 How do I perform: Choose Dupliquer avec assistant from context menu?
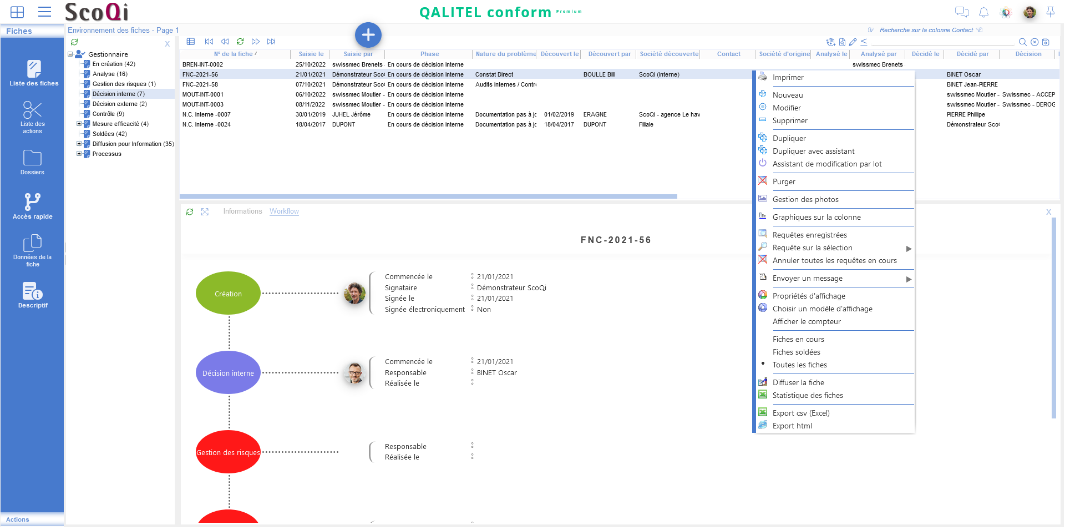813,151
